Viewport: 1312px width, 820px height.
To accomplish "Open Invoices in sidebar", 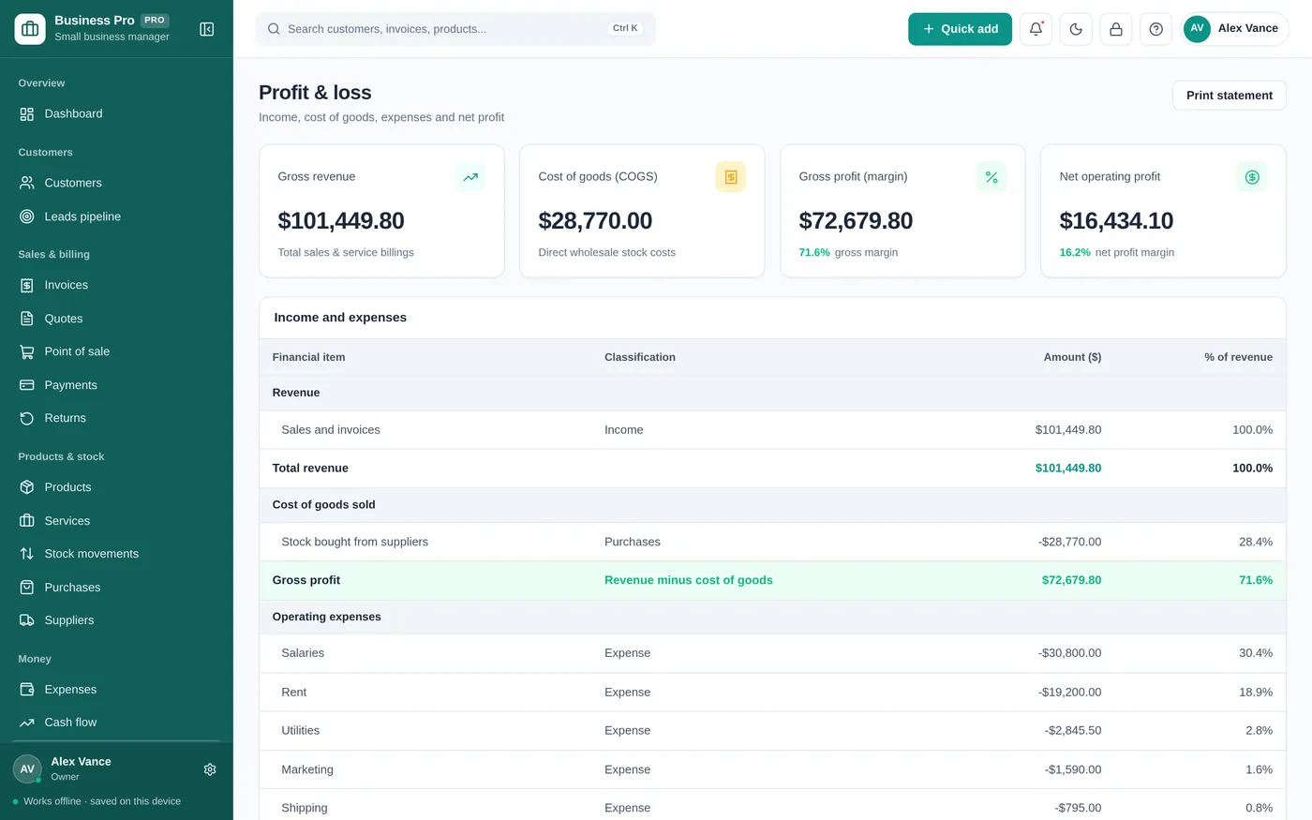I will pos(116,285).
